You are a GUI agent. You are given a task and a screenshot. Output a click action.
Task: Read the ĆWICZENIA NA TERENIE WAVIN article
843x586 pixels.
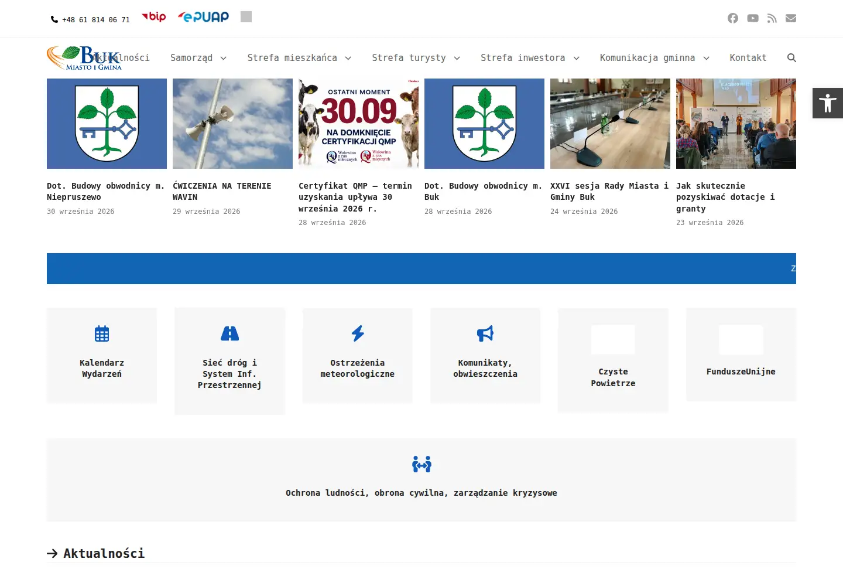pos(222,192)
